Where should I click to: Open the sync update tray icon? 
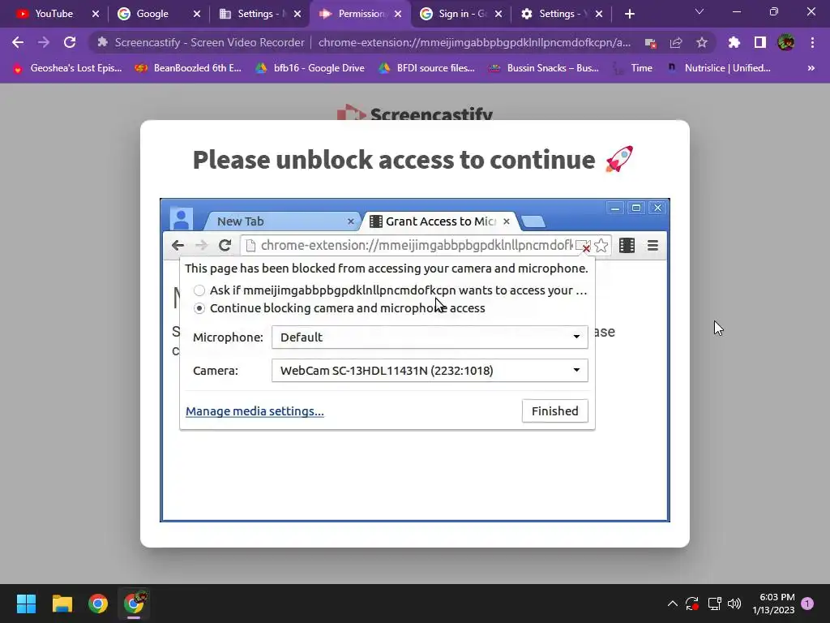tap(692, 604)
